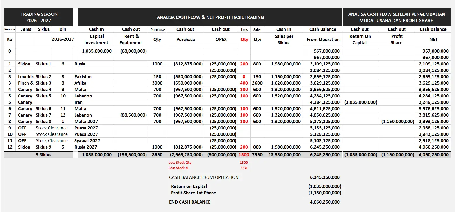Click the Sales per Siklus column header
This screenshot has height=212, width=455.
pyautogui.click(x=283, y=39)
